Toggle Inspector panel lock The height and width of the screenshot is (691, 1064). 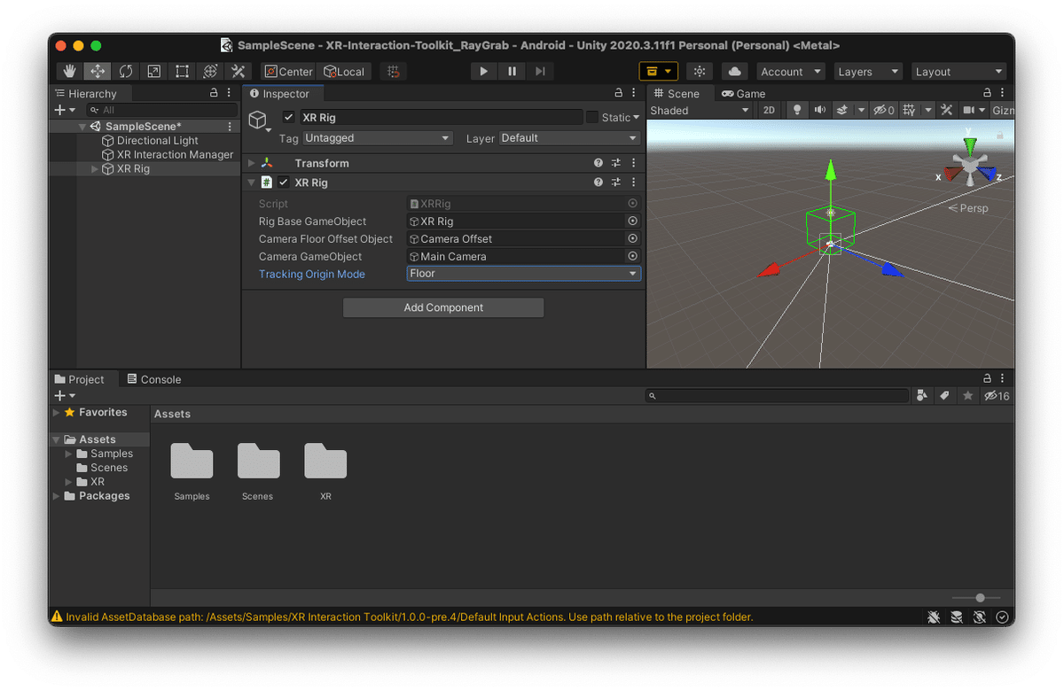(x=619, y=93)
